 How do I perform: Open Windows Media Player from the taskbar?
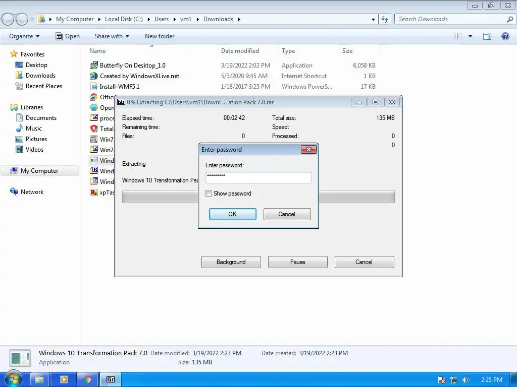click(x=64, y=380)
